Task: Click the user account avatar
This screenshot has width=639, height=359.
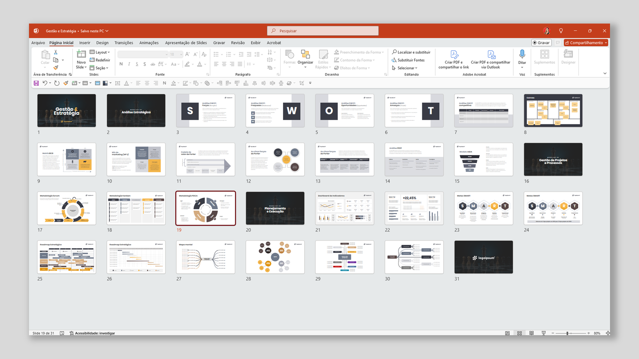Action: pos(546,31)
